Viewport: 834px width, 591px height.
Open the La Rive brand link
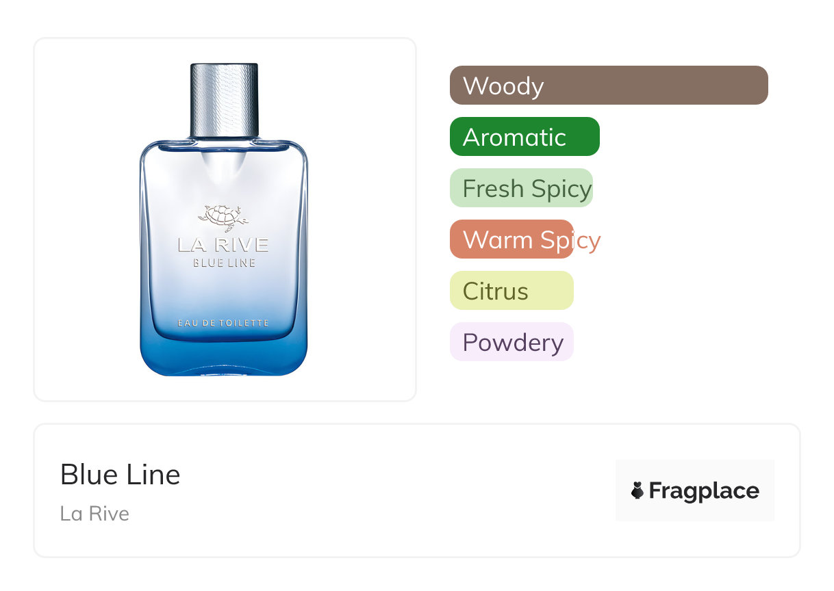click(94, 514)
